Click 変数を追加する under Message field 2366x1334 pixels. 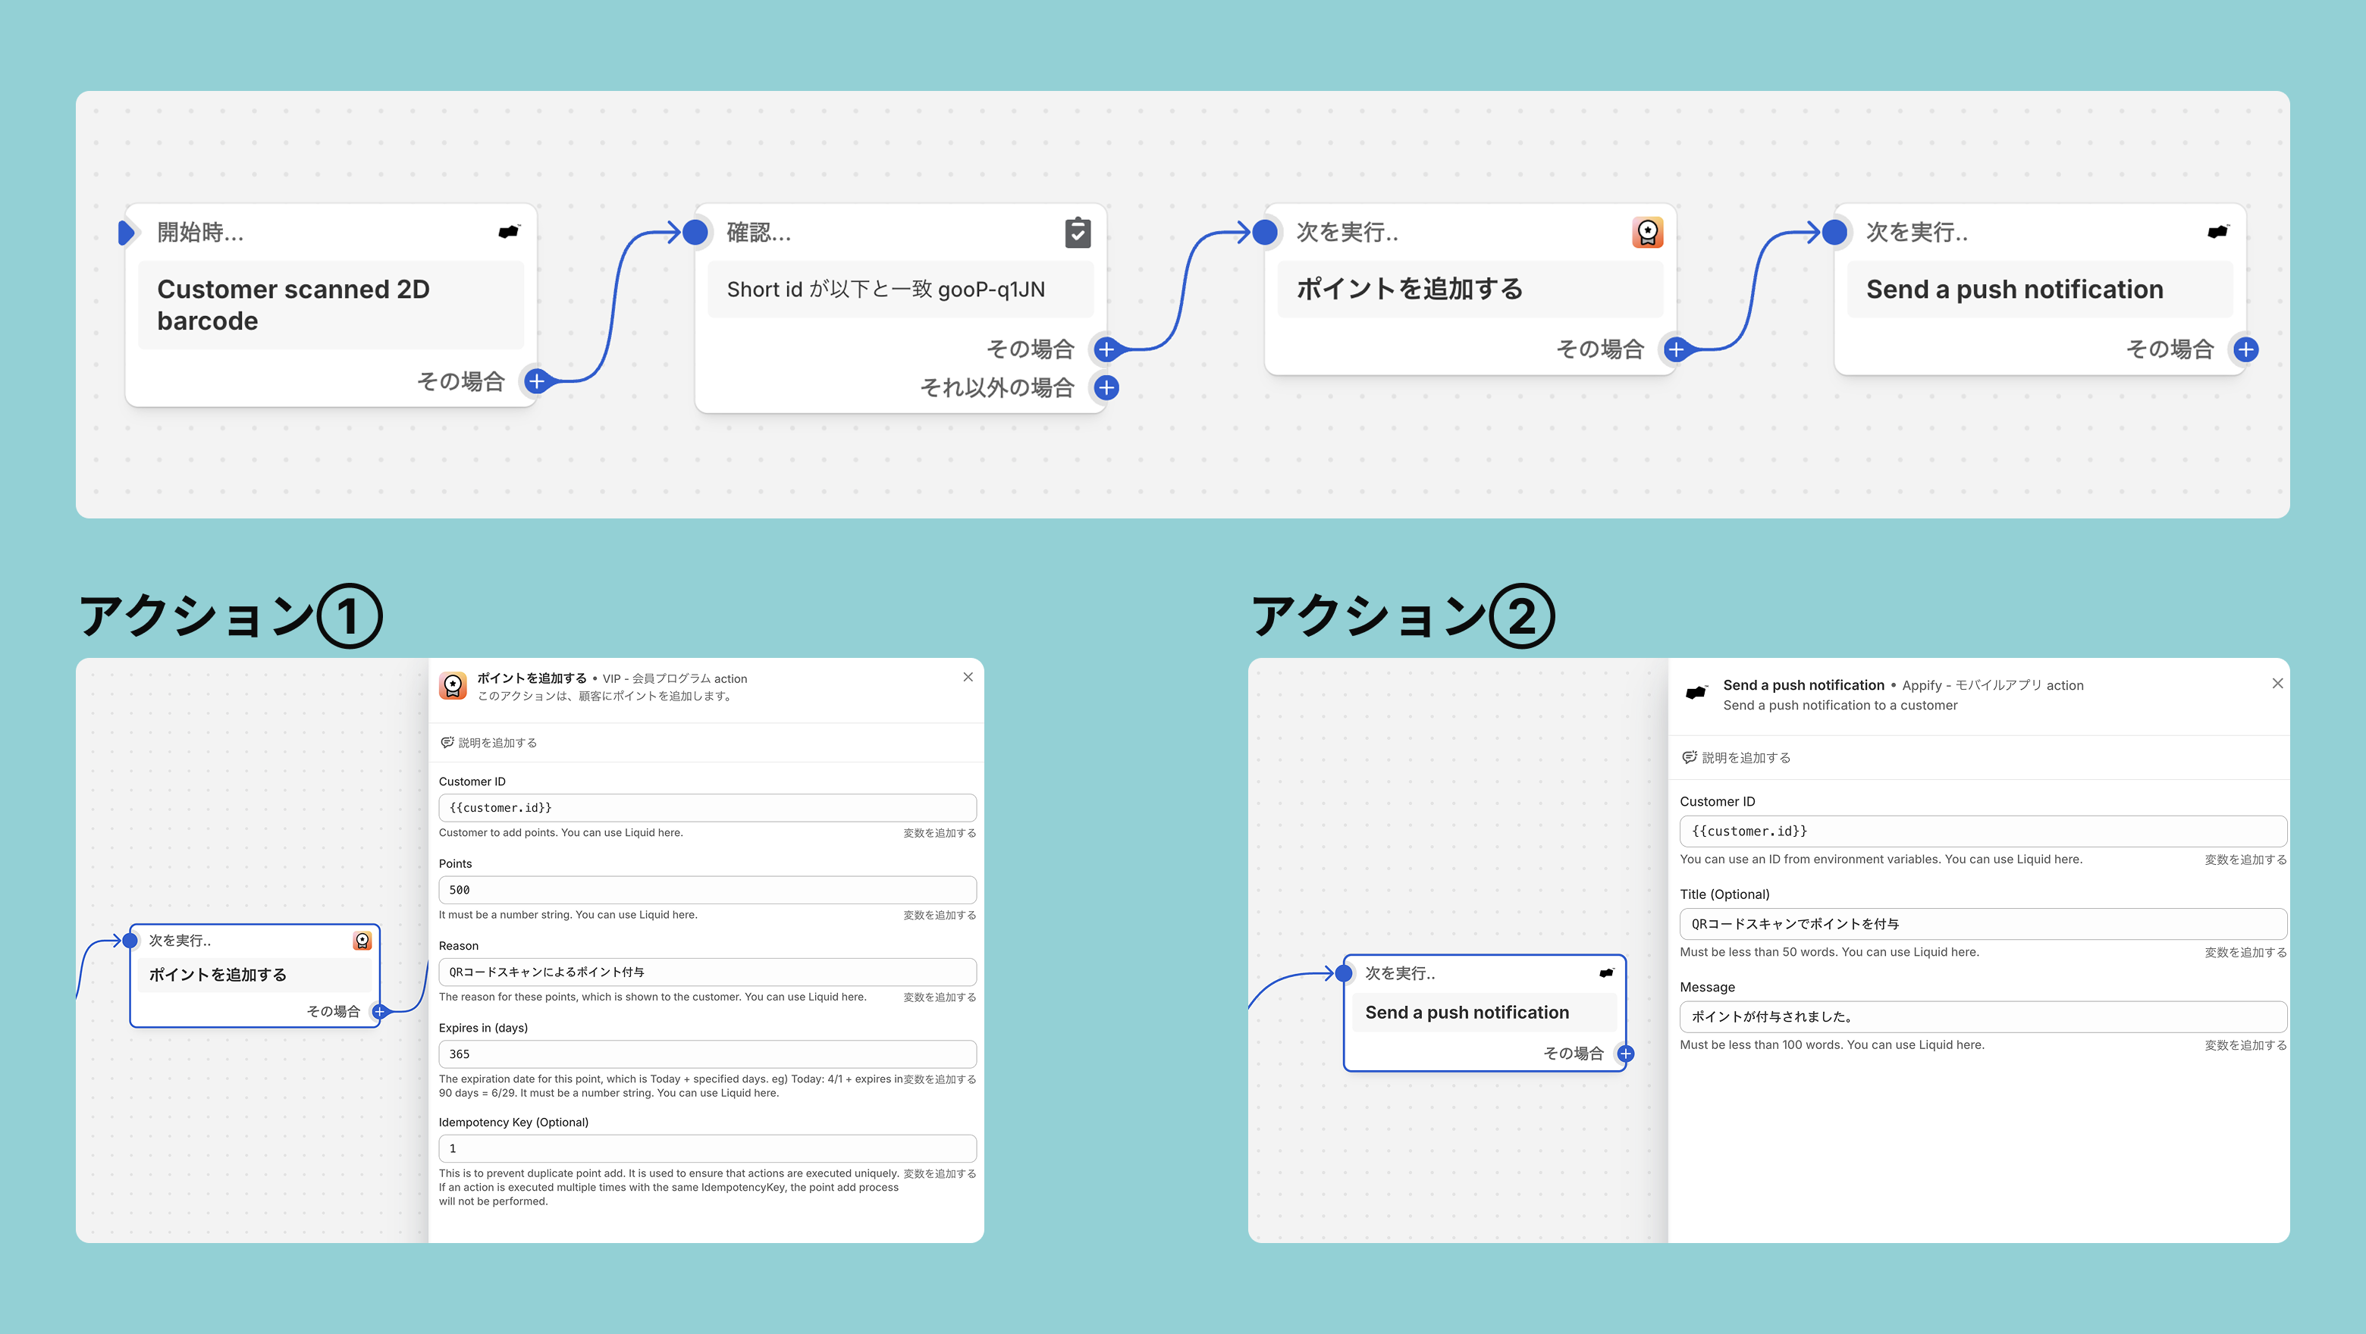[x=2245, y=1044]
